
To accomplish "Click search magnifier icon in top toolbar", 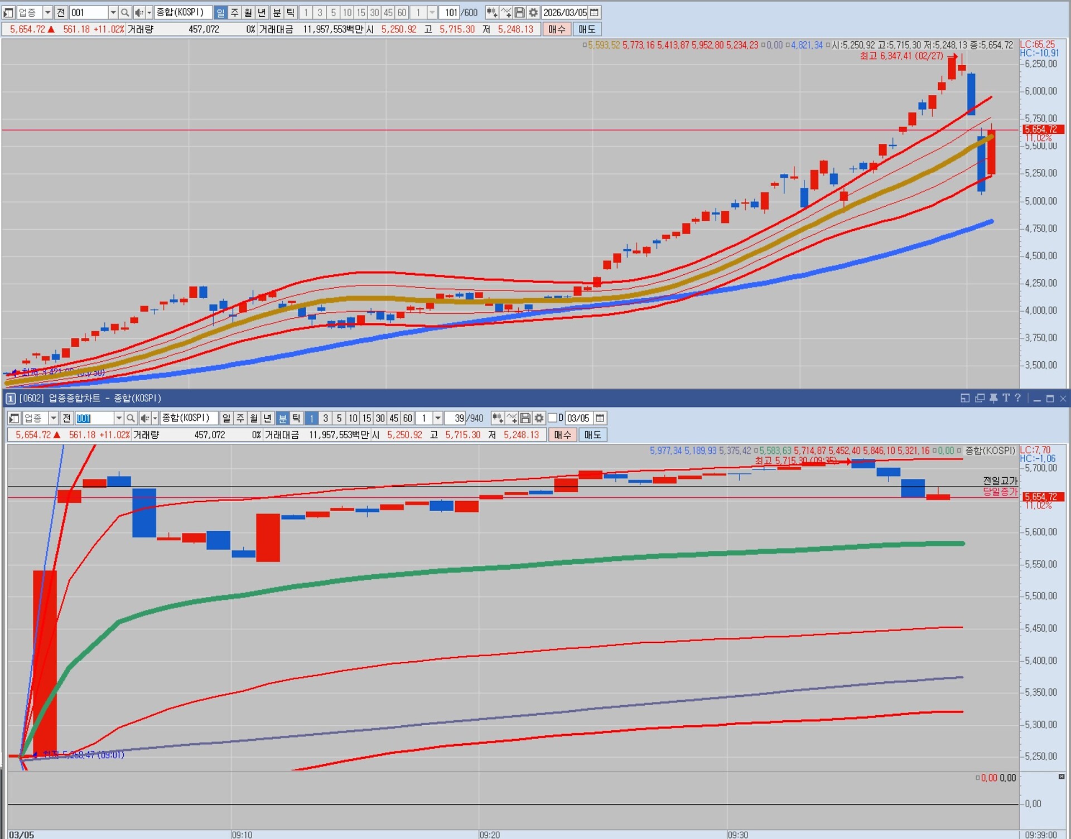I will click(125, 12).
